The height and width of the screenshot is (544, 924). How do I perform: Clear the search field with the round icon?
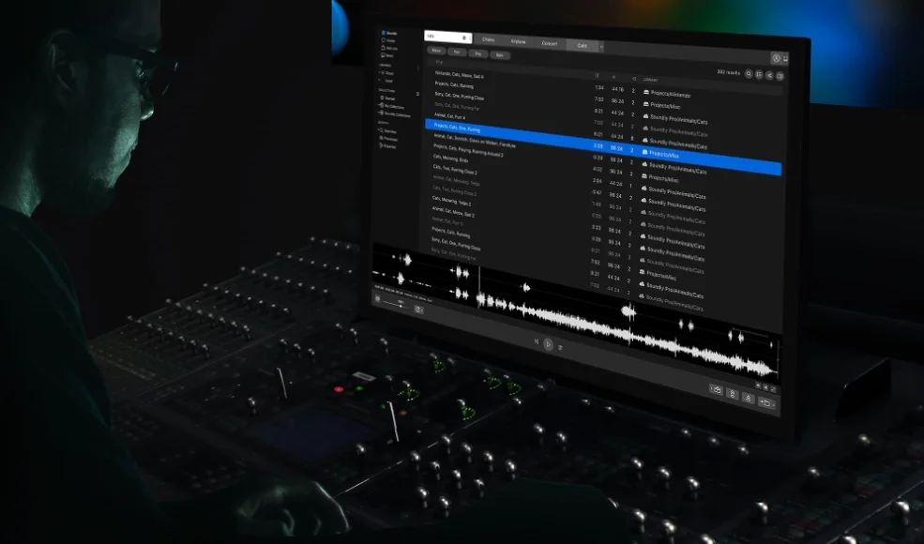[x=464, y=38]
